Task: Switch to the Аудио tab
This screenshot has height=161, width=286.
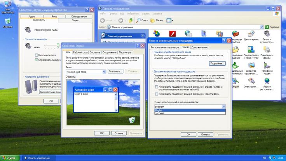Action: pyautogui.click(x=31, y=16)
